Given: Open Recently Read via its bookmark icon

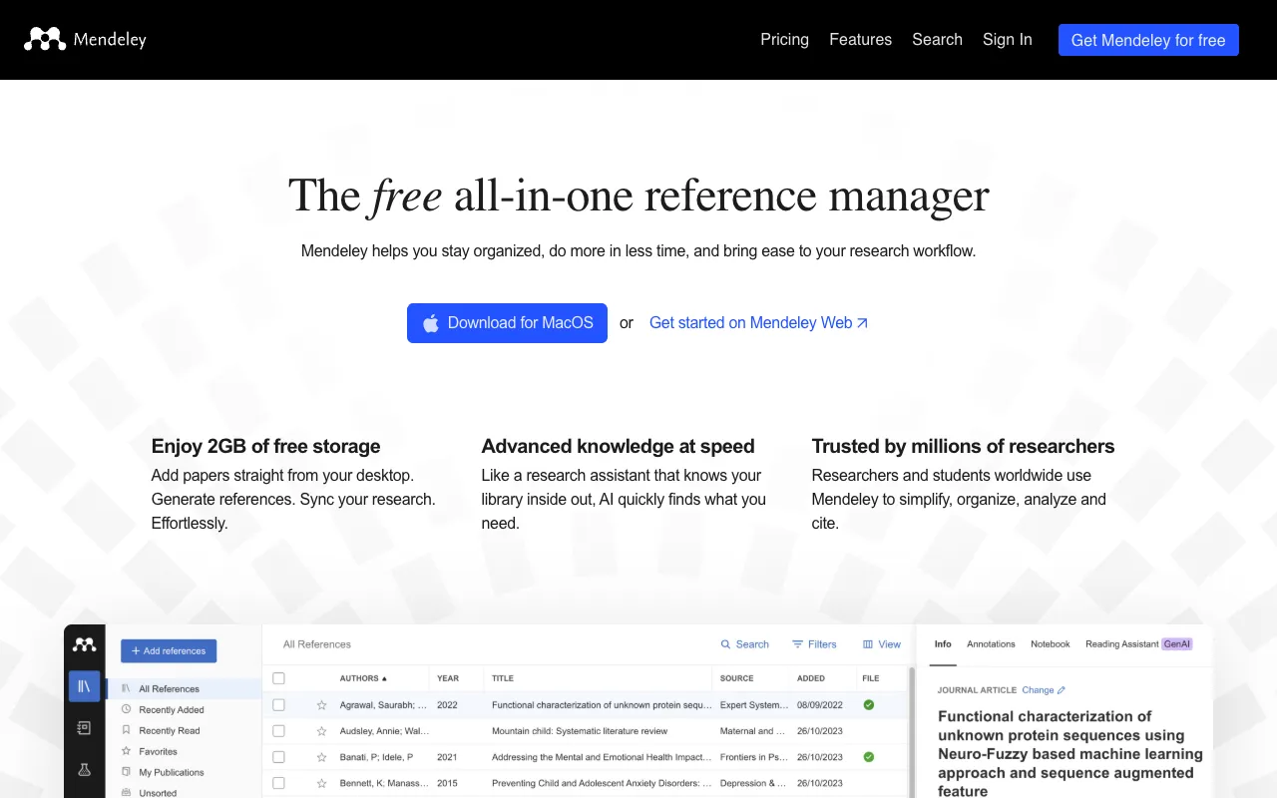Looking at the screenshot, I should pyautogui.click(x=126, y=730).
